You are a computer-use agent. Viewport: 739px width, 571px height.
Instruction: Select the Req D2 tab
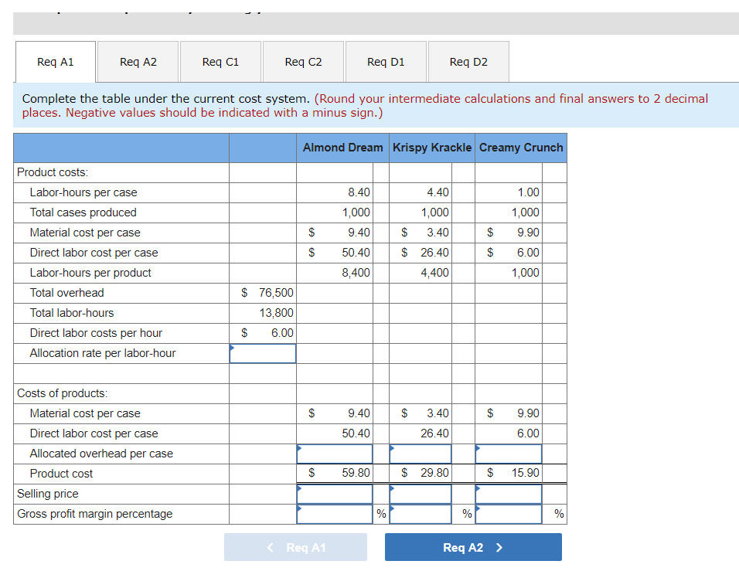[468, 62]
